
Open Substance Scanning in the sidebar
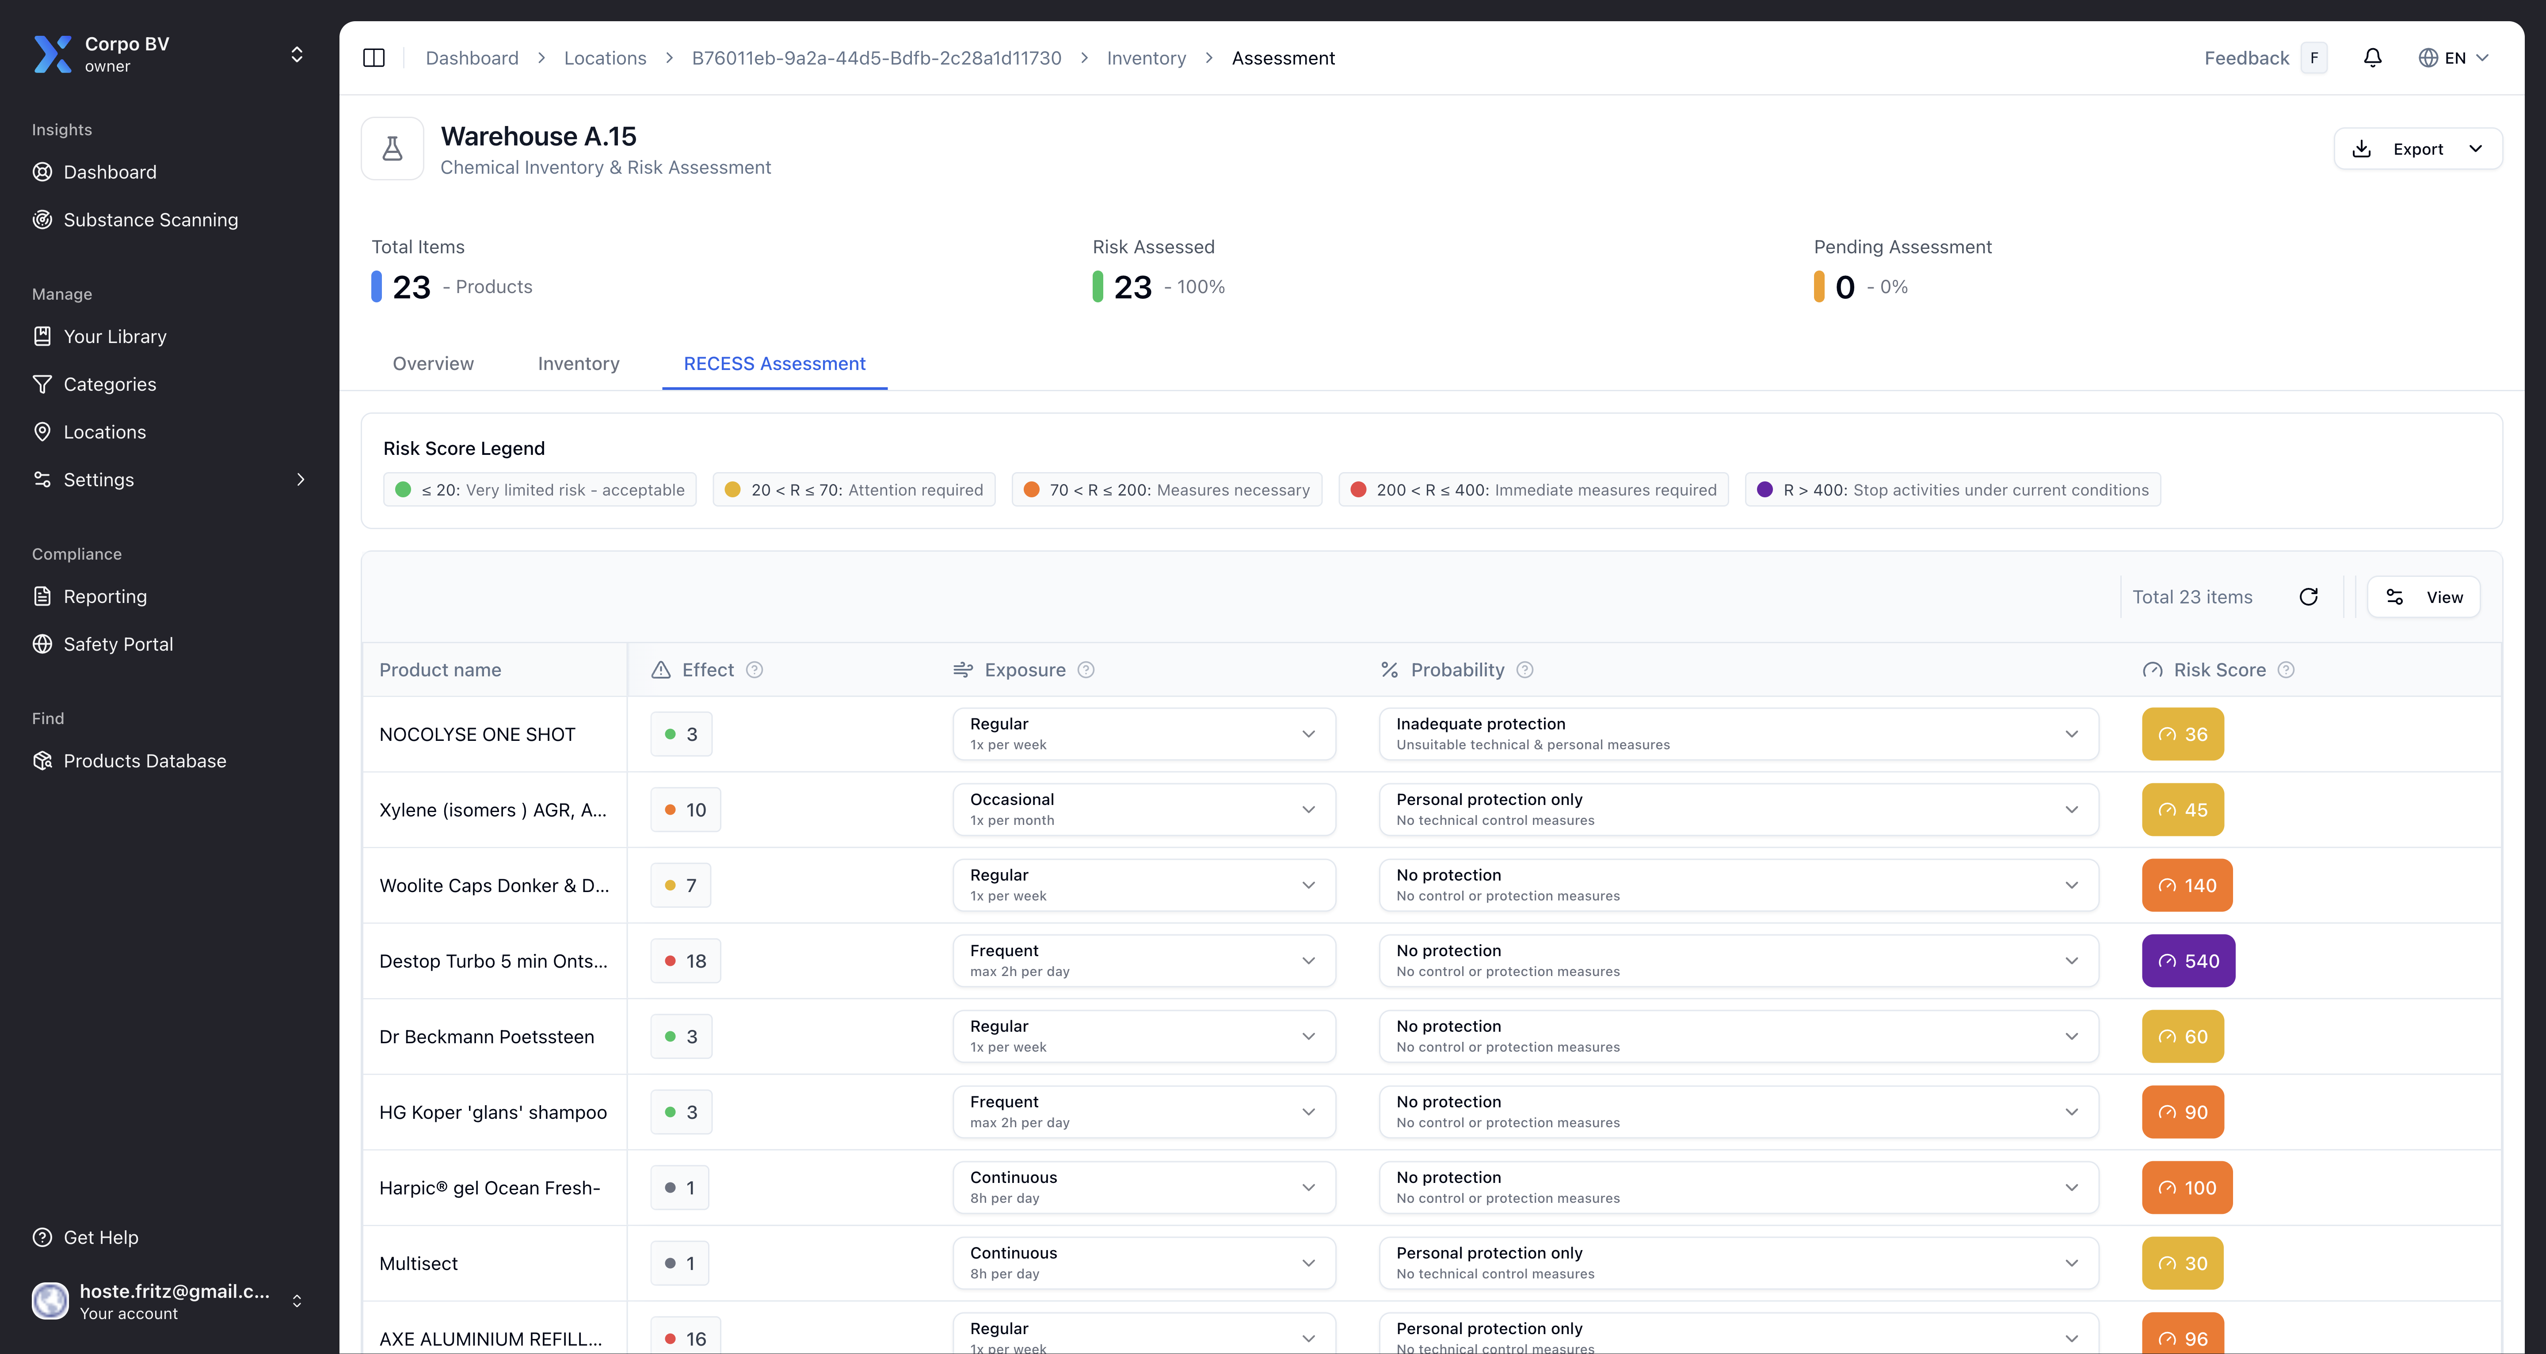(x=150, y=219)
